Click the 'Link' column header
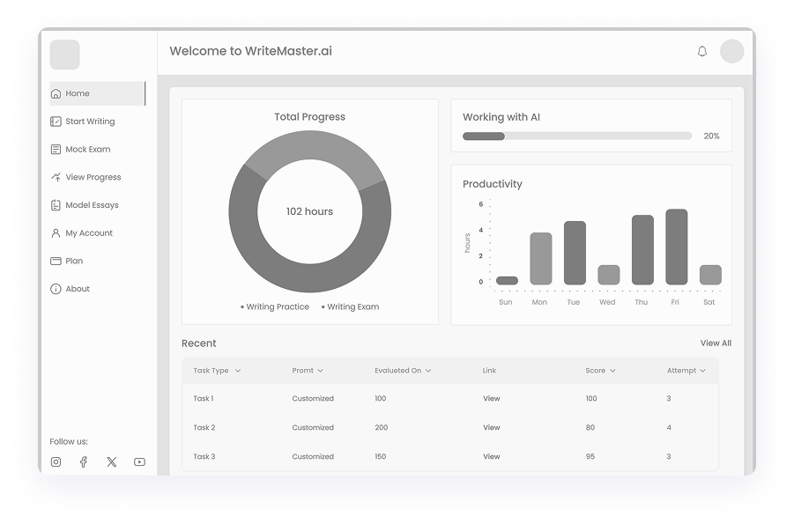Viewport: 794px width, 524px height. pos(489,371)
